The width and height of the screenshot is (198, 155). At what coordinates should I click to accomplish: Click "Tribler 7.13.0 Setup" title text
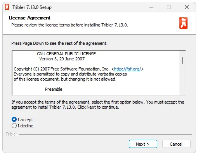(x=32, y=7)
